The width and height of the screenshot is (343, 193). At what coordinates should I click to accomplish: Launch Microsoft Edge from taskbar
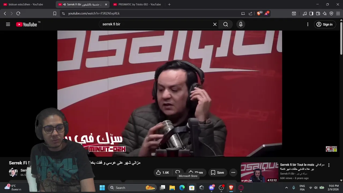(182, 188)
